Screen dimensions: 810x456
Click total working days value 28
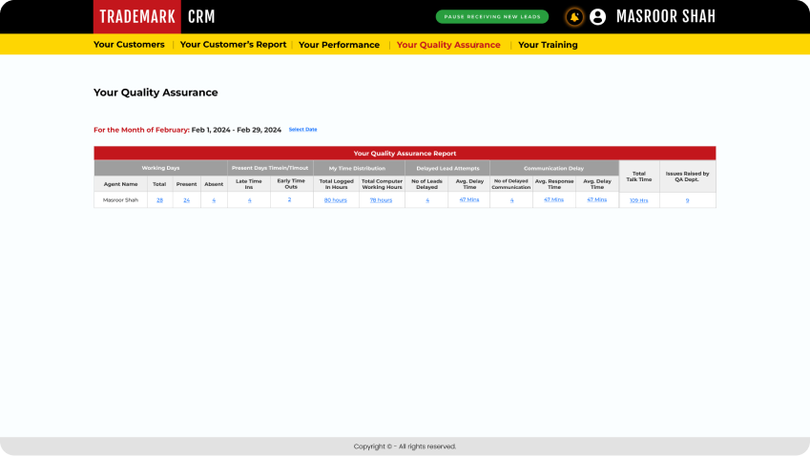[159, 200]
